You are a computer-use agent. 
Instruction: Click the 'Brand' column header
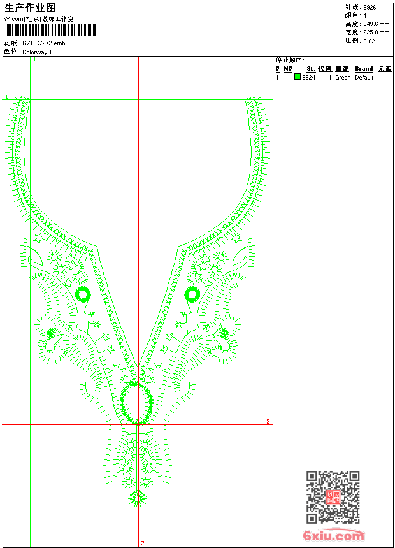[364, 69]
